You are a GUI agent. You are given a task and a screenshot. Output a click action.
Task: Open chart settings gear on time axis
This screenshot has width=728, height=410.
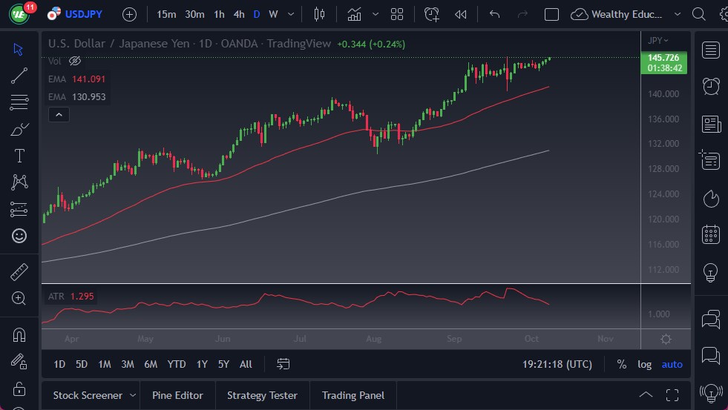point(666,339)
